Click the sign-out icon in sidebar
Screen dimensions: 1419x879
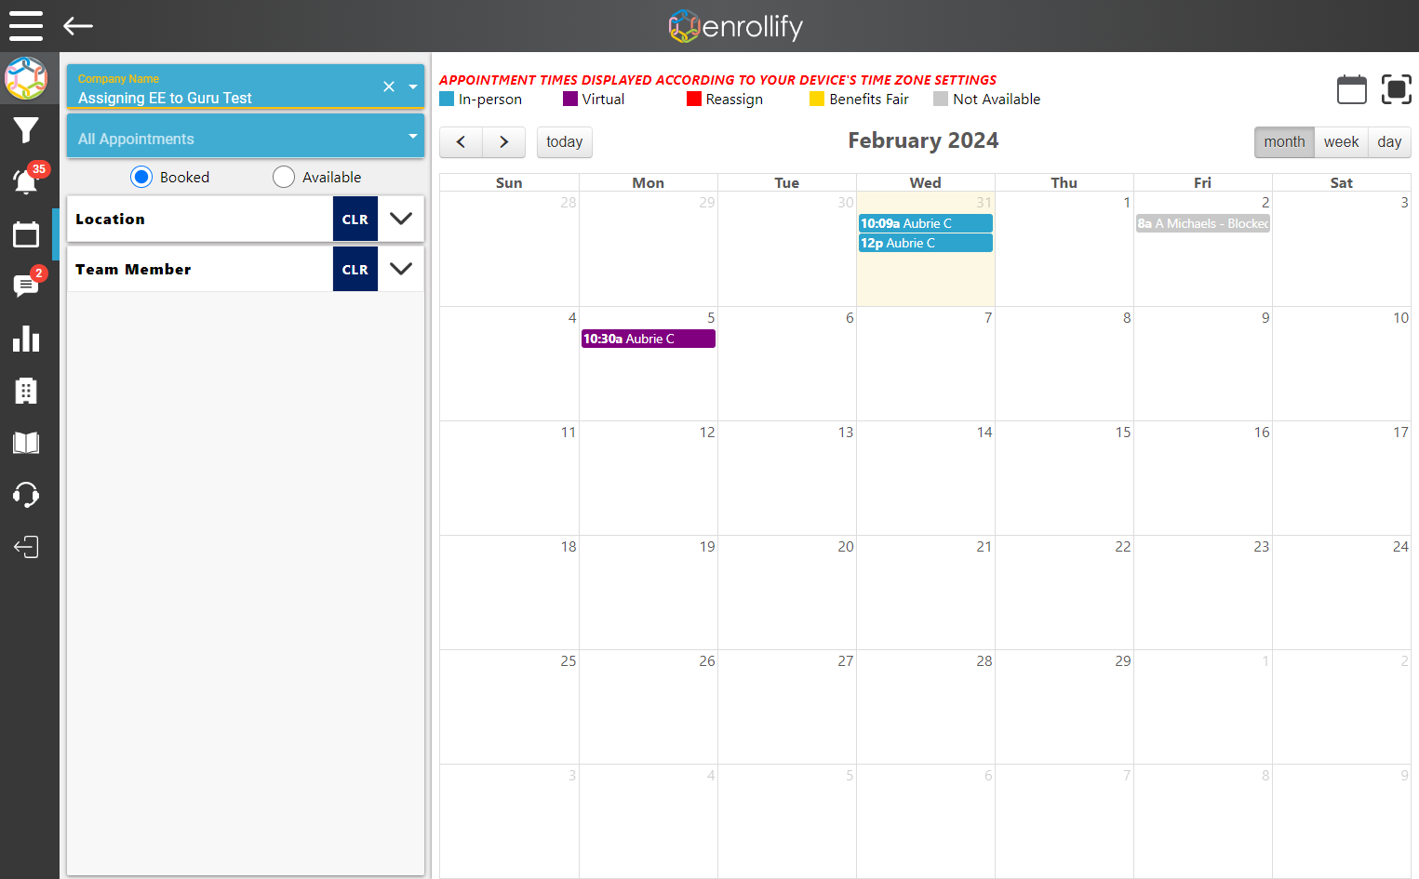pyautogui.click(x=26, y=546)
